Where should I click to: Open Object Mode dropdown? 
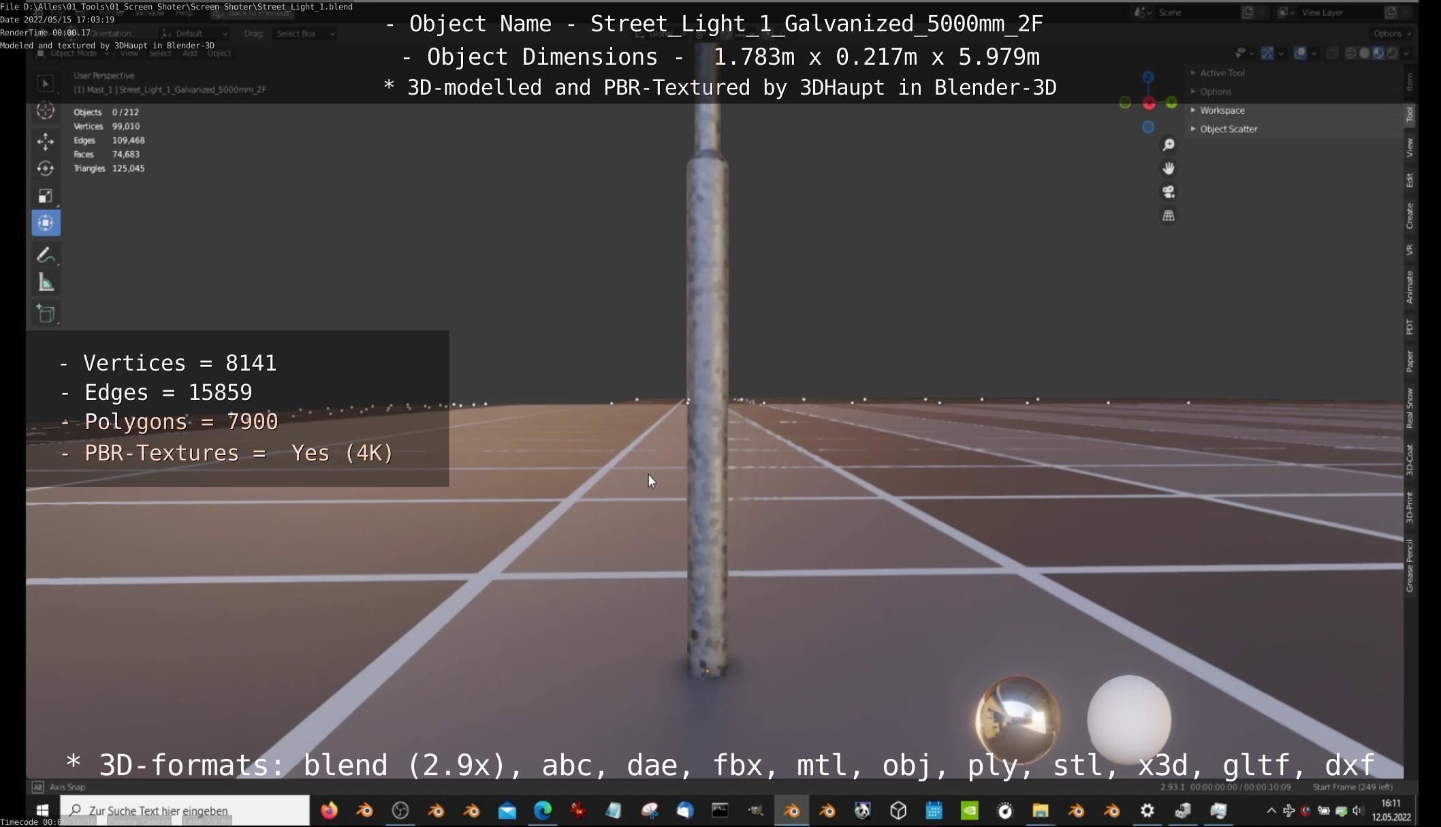coord(73,53)
